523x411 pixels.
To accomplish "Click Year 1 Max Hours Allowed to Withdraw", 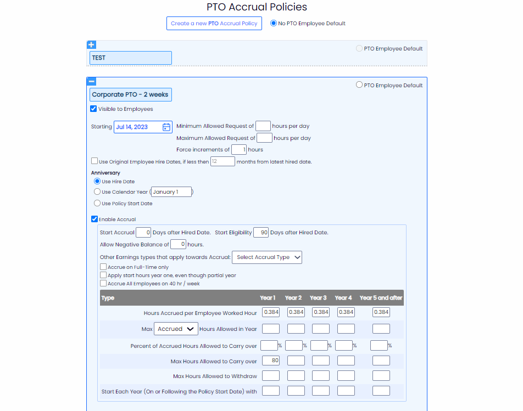I will click(x=271, y=376).
